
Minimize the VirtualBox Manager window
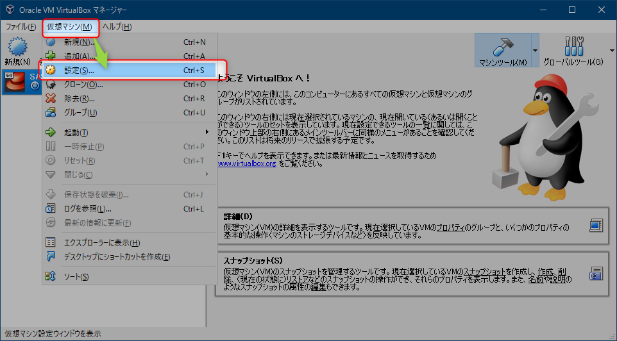(x=543, y=10)
